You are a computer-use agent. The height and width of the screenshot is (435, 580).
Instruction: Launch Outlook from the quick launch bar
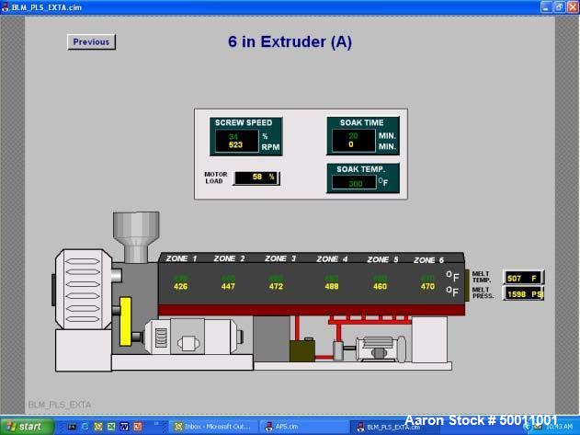coord(98,427)
